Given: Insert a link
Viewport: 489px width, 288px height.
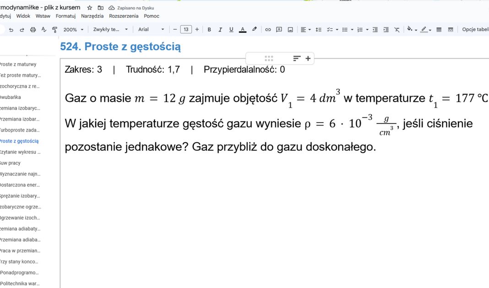Looking at the screenshot, I should [x=268, y=29].
